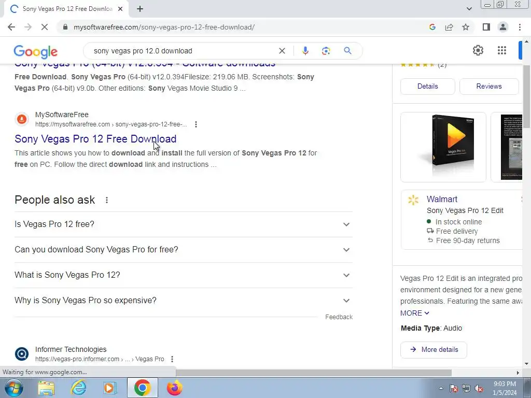531x398 pixels.
Task: Open the Software downloads result title
Action: click(145, 65)
